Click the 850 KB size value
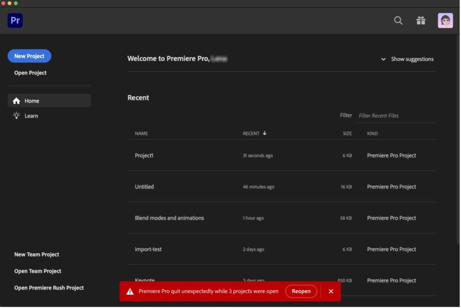Image resolution: width=461 pixels, height=308 pixels. point(345,280)
